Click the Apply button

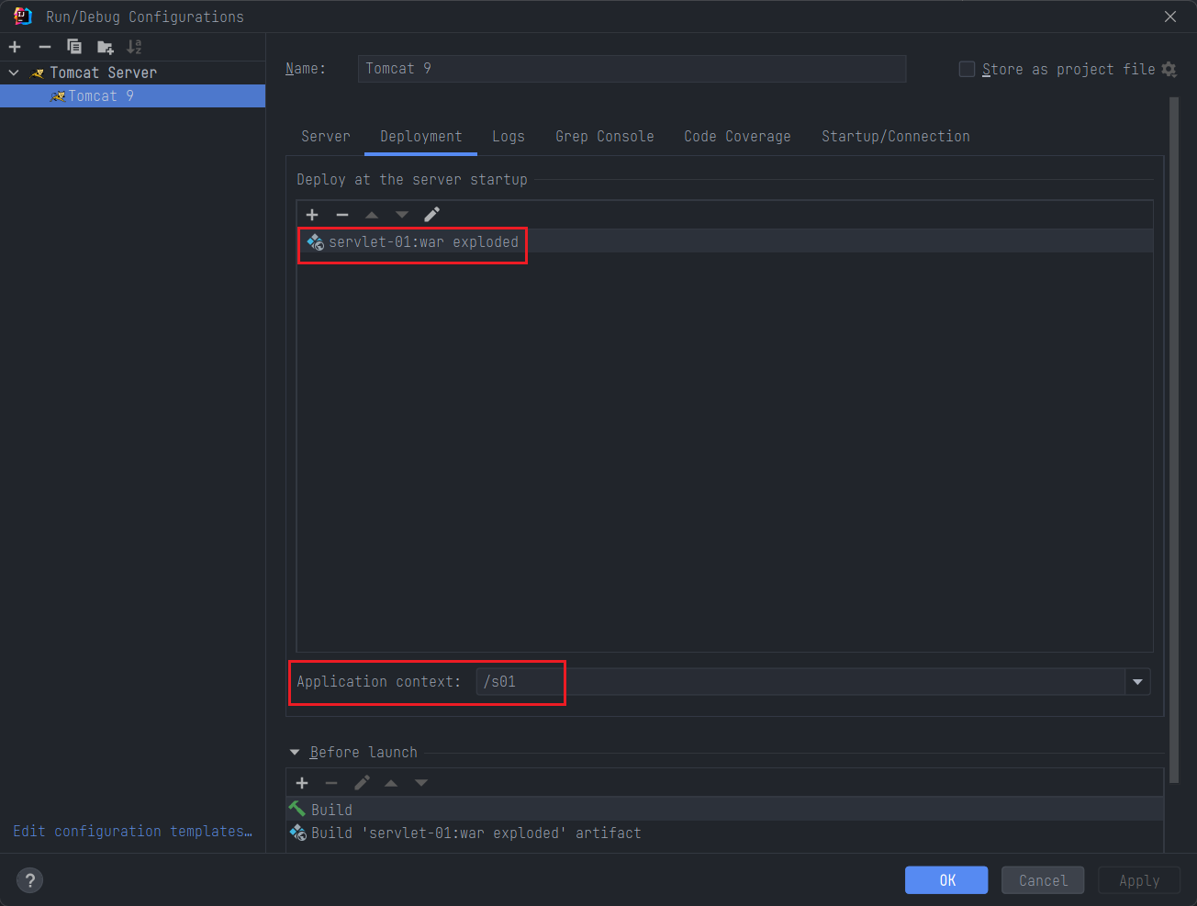(x=1139, y=880)
